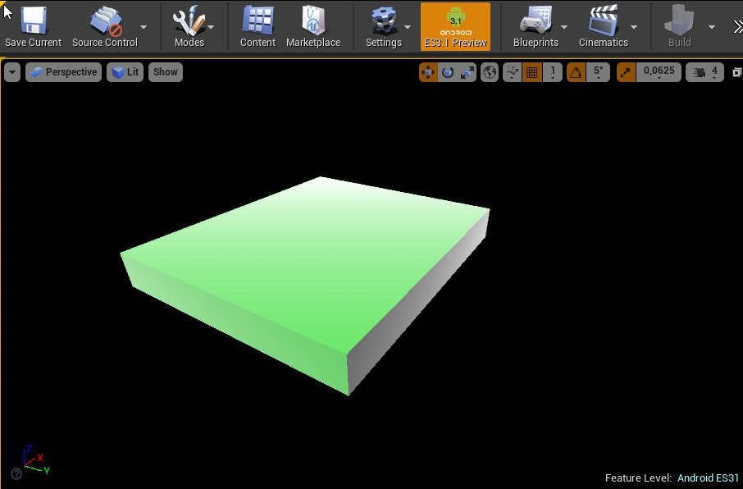
Task: Select the rotate objects mode icon
Action: pos(448,72)
